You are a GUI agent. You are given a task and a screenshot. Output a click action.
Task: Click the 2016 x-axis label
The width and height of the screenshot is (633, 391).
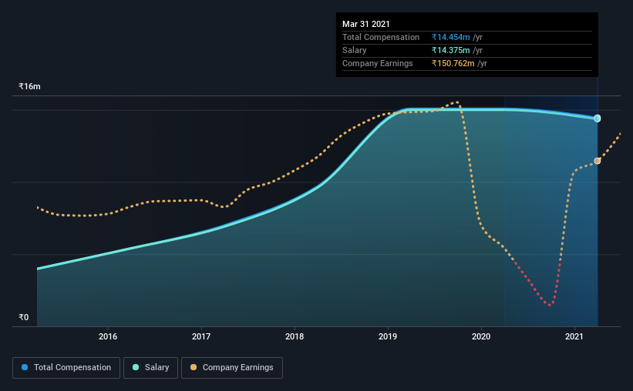point(108,336)
